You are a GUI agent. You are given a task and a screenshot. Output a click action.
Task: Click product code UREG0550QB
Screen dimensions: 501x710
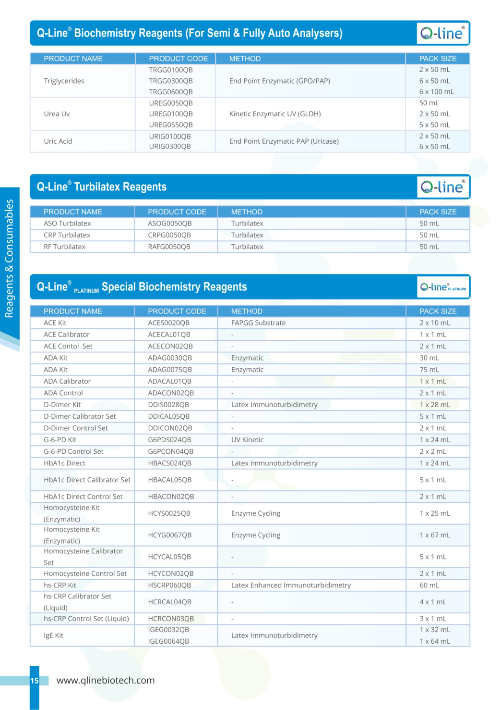coord(170,125)
